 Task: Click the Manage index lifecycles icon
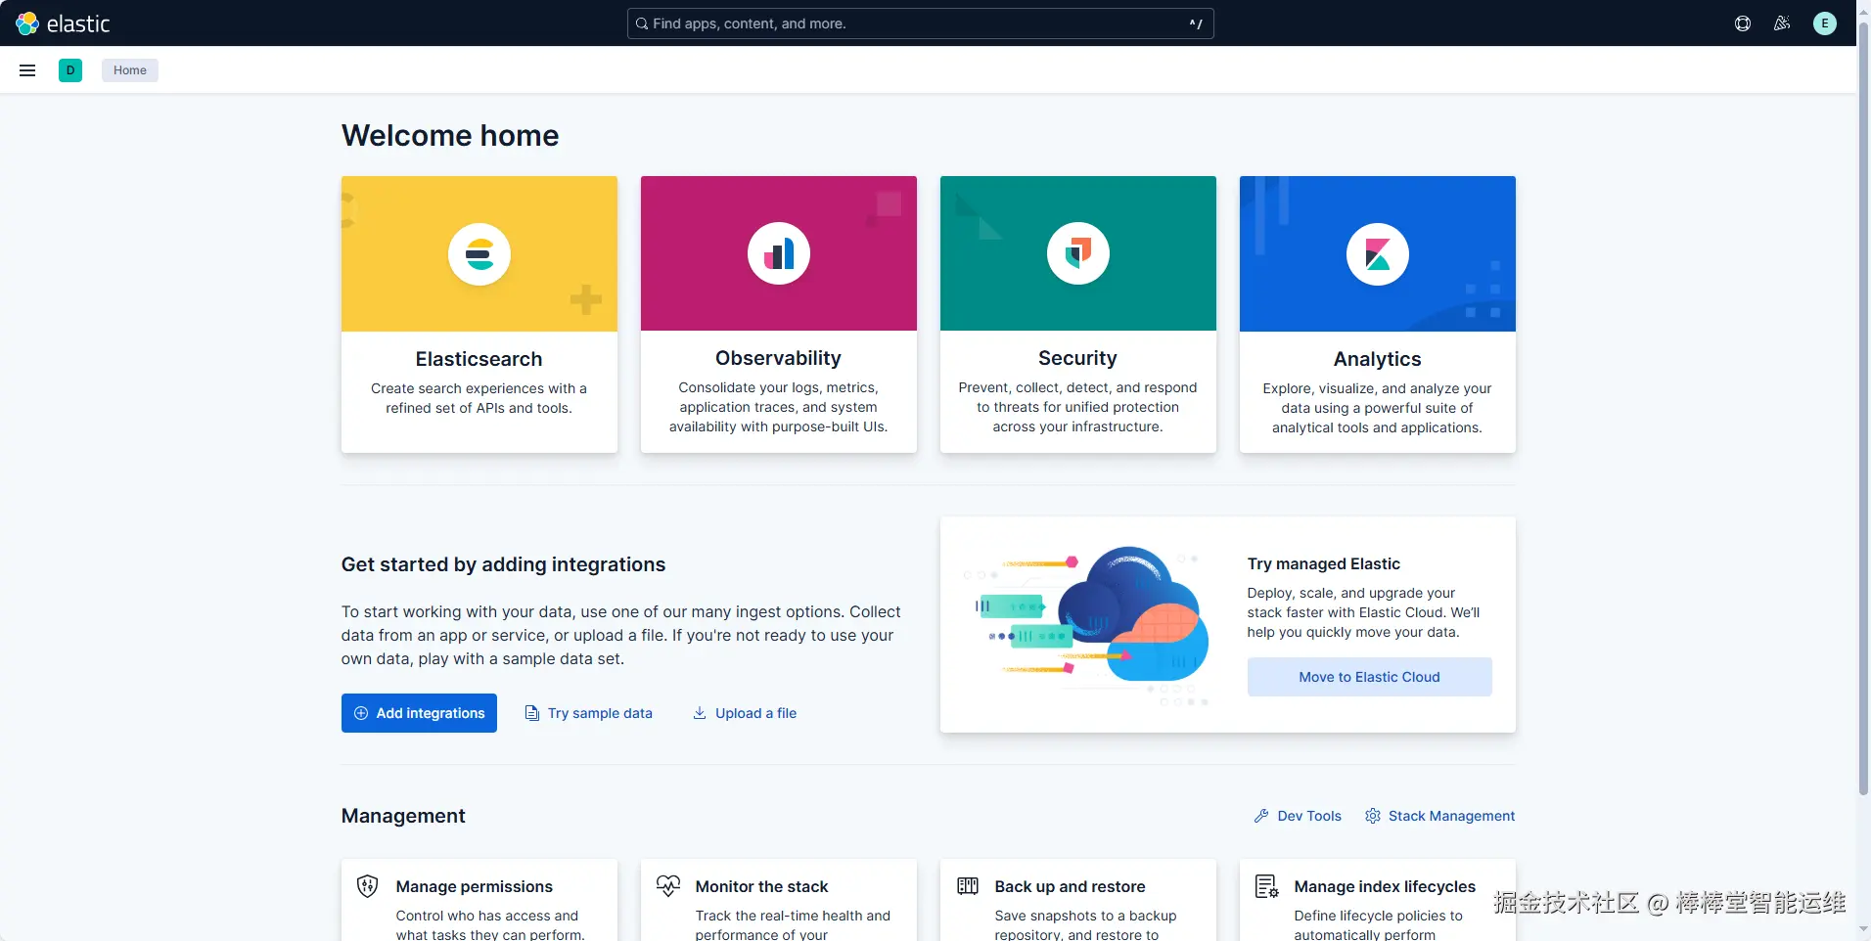tap(1267, 886)
